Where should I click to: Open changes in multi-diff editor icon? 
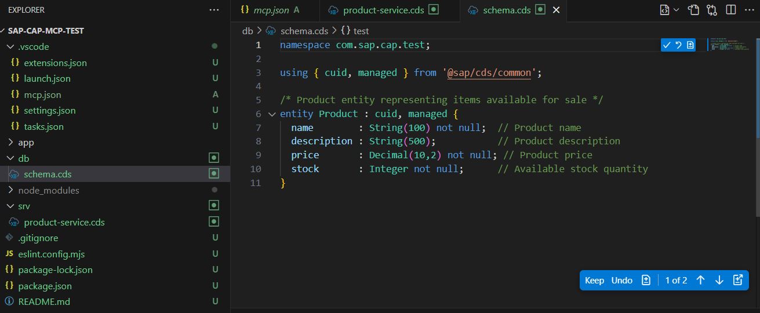pyautogui.click(x=738, y=281)
